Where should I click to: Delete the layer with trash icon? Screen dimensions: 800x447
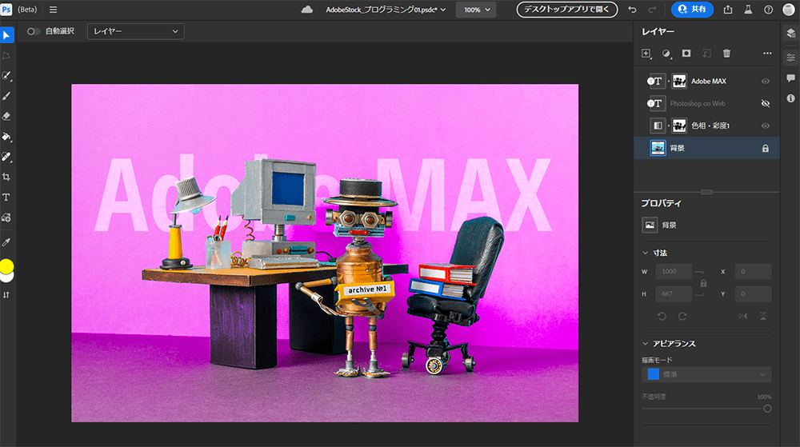point(726,54)
